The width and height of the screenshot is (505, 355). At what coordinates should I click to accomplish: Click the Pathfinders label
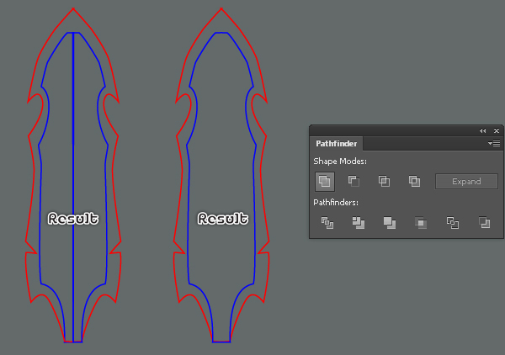(x=336, y=203)
